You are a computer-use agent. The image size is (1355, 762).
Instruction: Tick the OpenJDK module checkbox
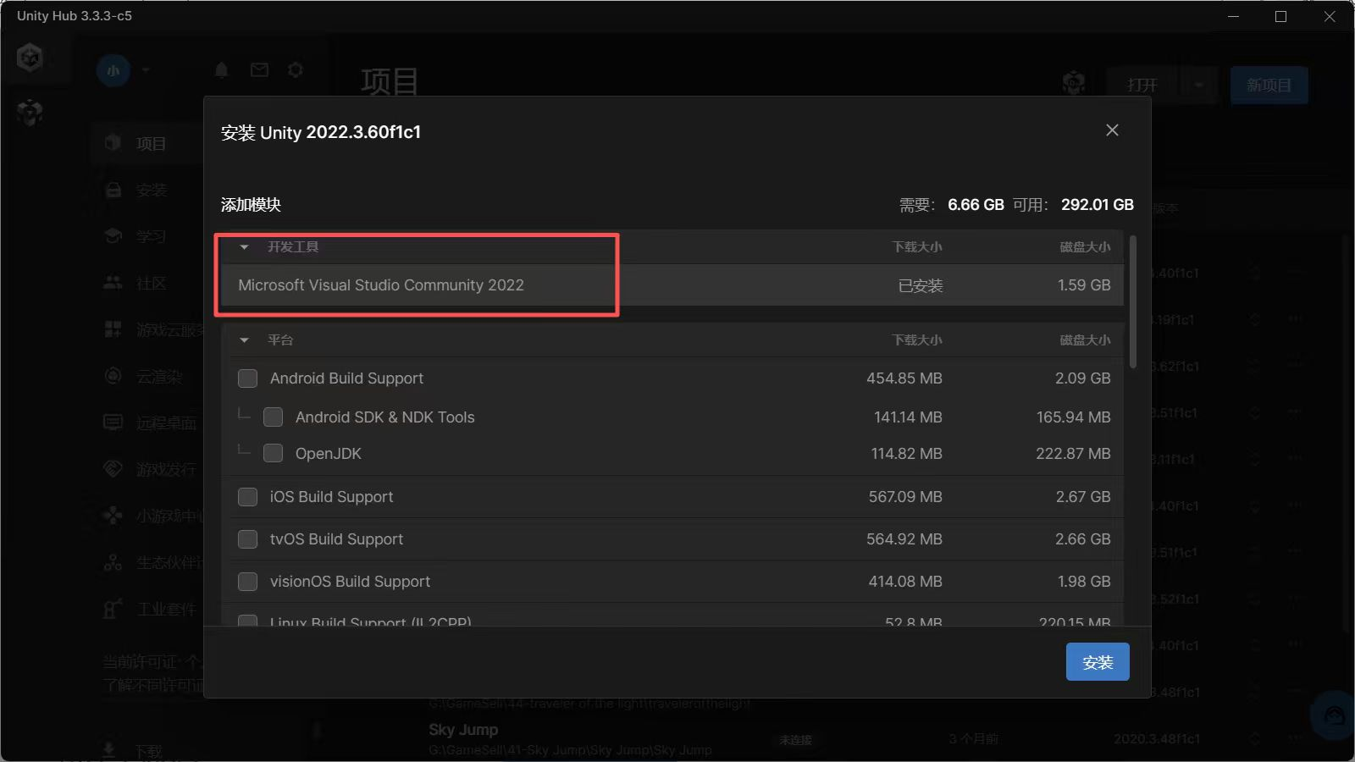pyautogui.click(x=274, y=454)
